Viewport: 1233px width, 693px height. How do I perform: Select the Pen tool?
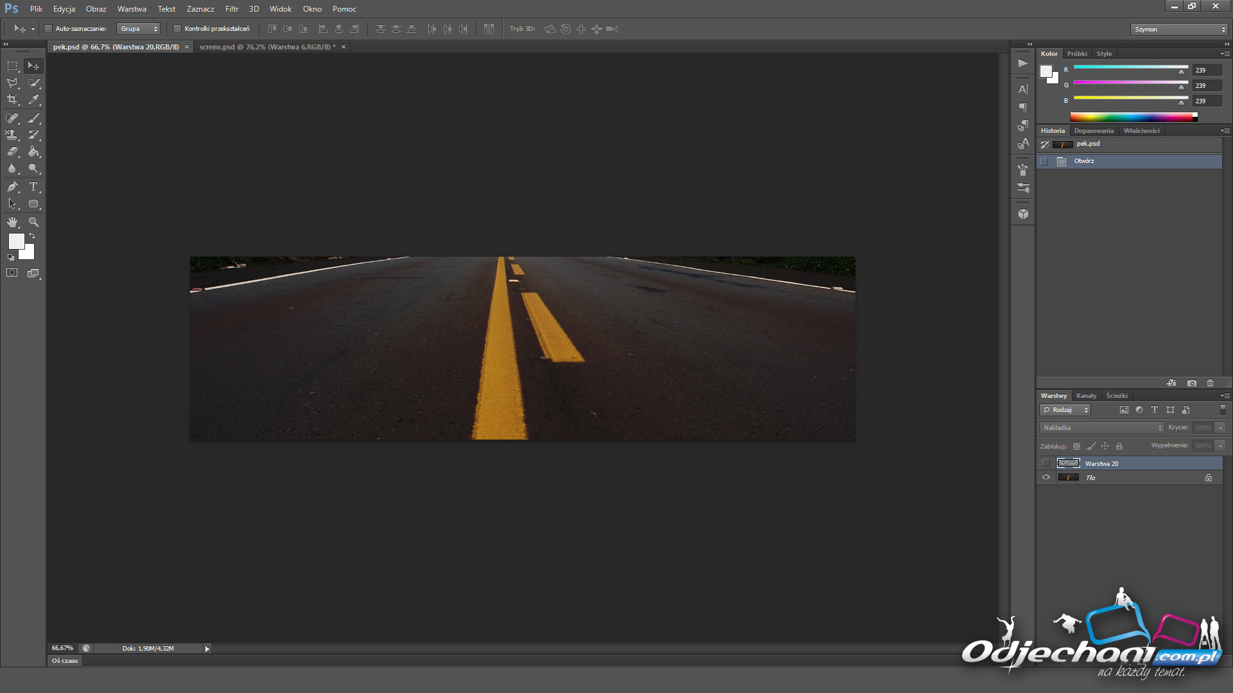tap(12, 187)
